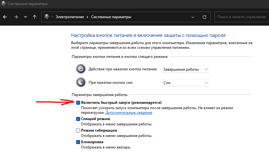
Task: Enable the Режим гибернации checkbox
Action: click(x=78, y=130)
